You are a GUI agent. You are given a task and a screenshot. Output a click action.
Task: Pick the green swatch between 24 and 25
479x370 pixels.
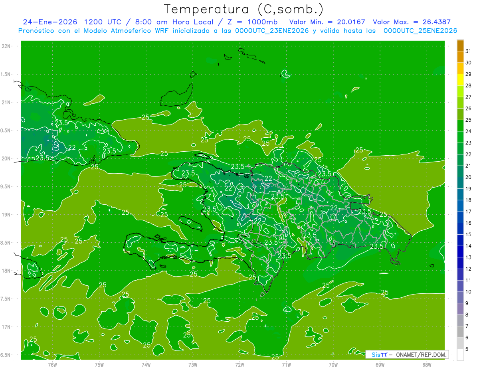click(x=461, y=126)
